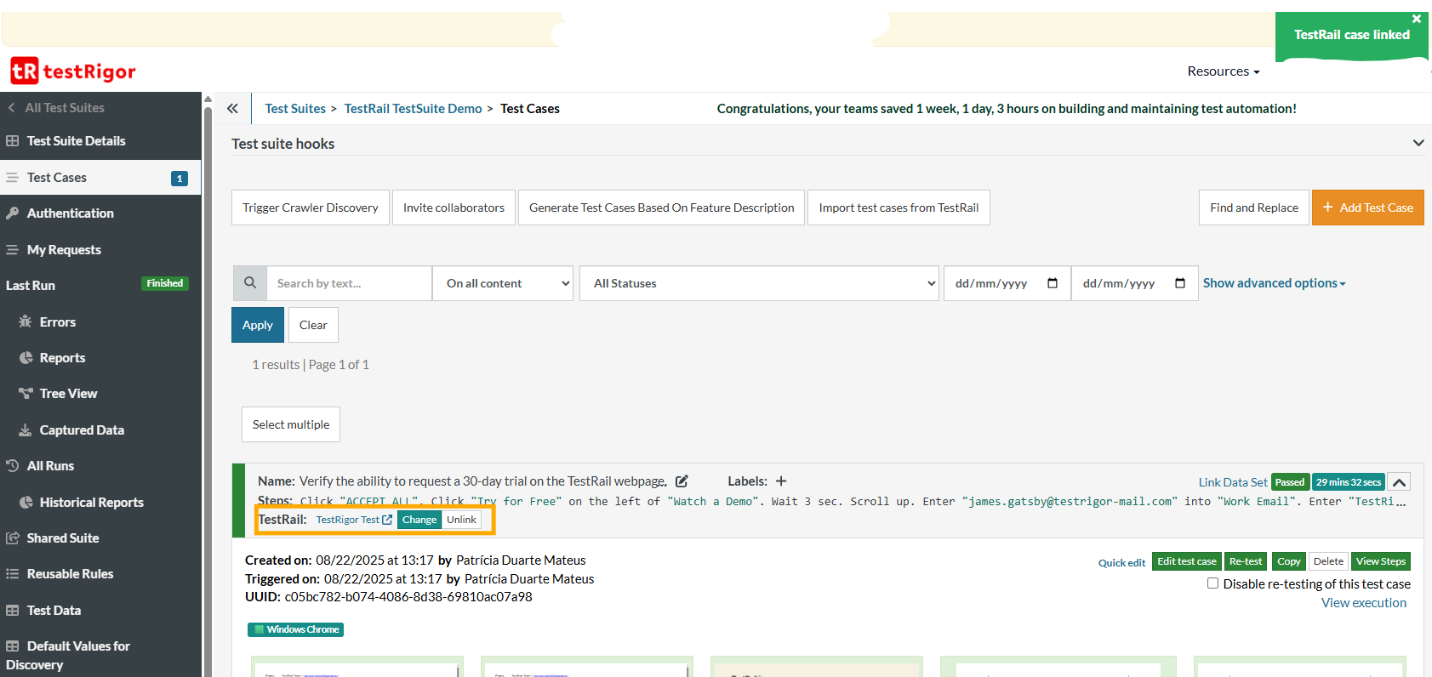Screen dimensions: 1432x677
Task: Click Add Test Case button
Action: (1368, 208)
